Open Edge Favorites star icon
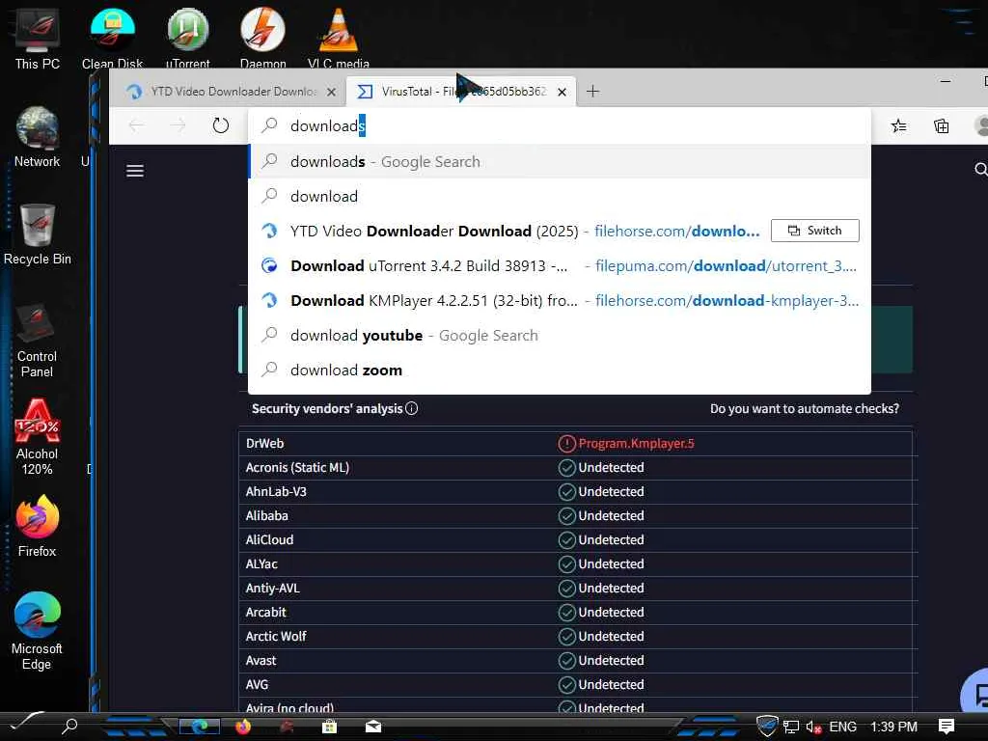 pos(899,126)
